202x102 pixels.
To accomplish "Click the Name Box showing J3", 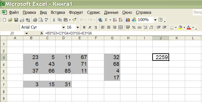I will 12,33.
